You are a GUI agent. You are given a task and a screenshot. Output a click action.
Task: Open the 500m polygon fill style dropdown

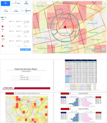coord(27,26)
